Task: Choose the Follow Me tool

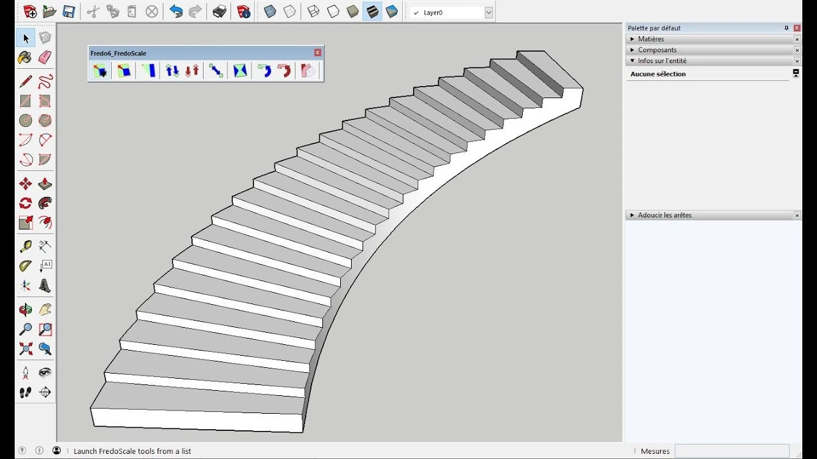Action: click(45, 203)
